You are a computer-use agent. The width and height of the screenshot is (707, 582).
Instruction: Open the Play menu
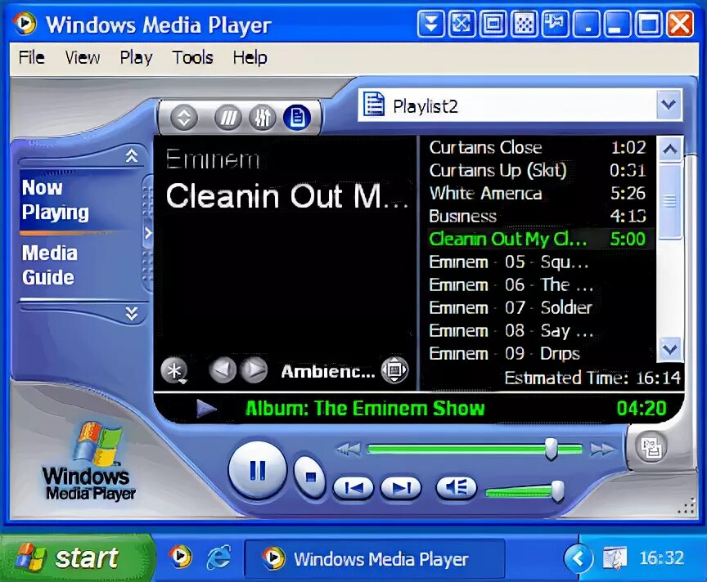click(136, 58)
